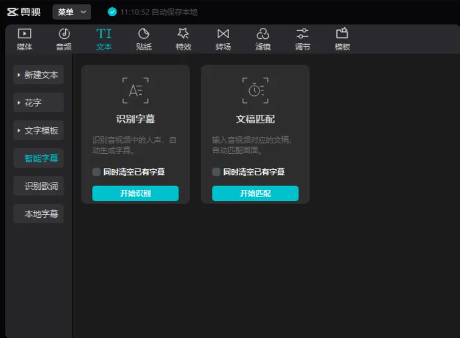Click the 文稿匹配 heading

coord(255,119)
